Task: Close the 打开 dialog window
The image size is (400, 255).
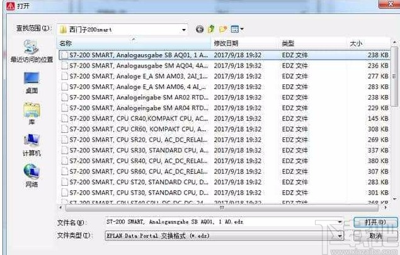Action: point(390,4)
